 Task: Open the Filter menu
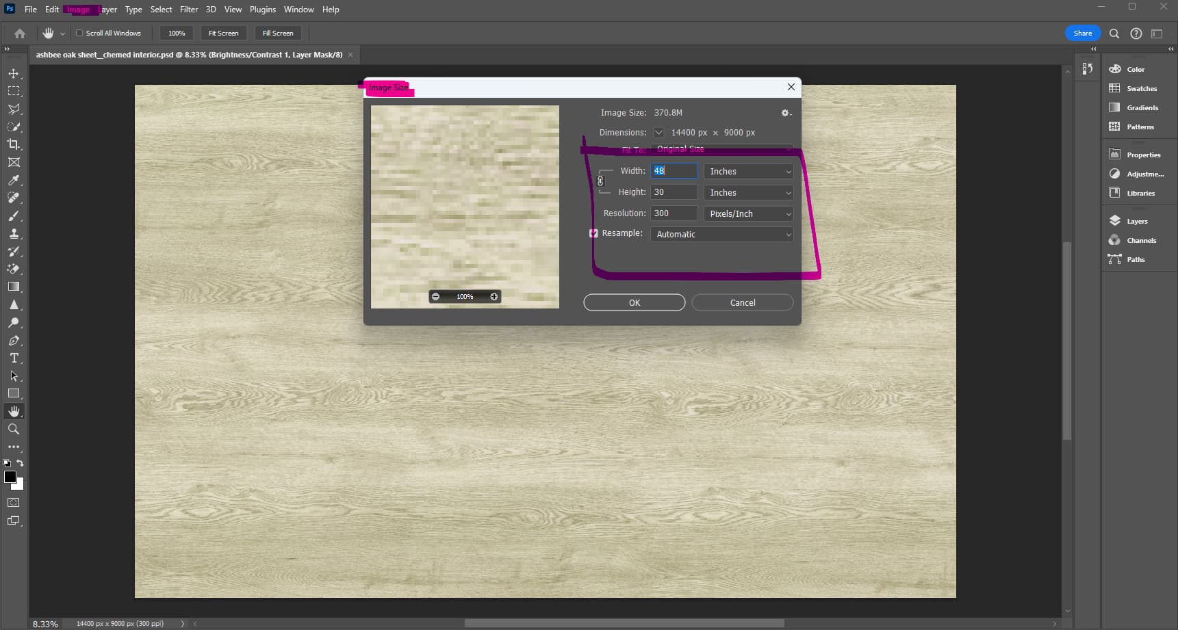pos(188,10)
